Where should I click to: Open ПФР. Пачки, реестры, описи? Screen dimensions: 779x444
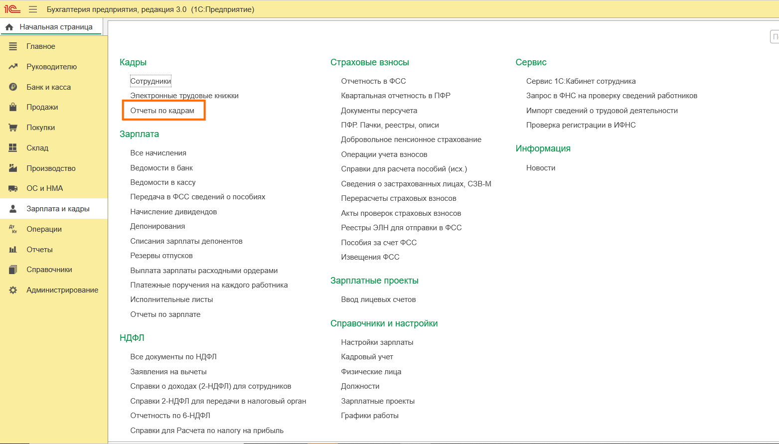390,125
